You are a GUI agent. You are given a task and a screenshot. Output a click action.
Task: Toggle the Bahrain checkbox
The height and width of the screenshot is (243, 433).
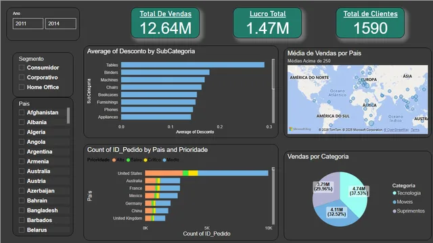pyautogui.click(x=22, y=200)
